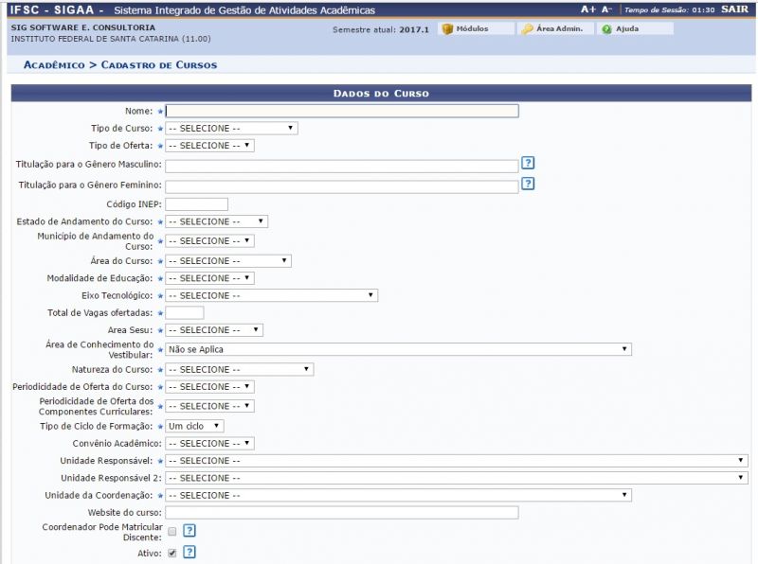This screenshot has width=758, height=564.
Task: Click help icon next to Ativo checkbox
Action: [x=189, y=552]
